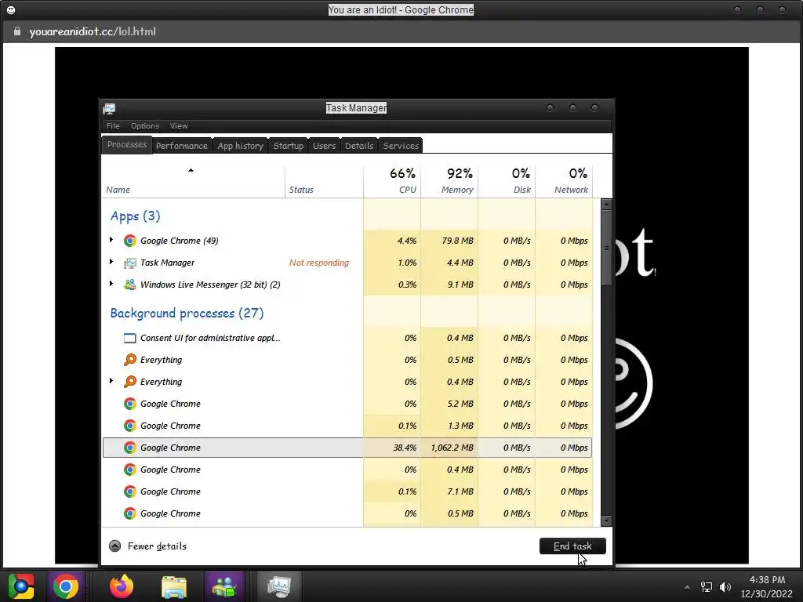Switch to Task Manager in the taskbar

(x=279, y=586)
